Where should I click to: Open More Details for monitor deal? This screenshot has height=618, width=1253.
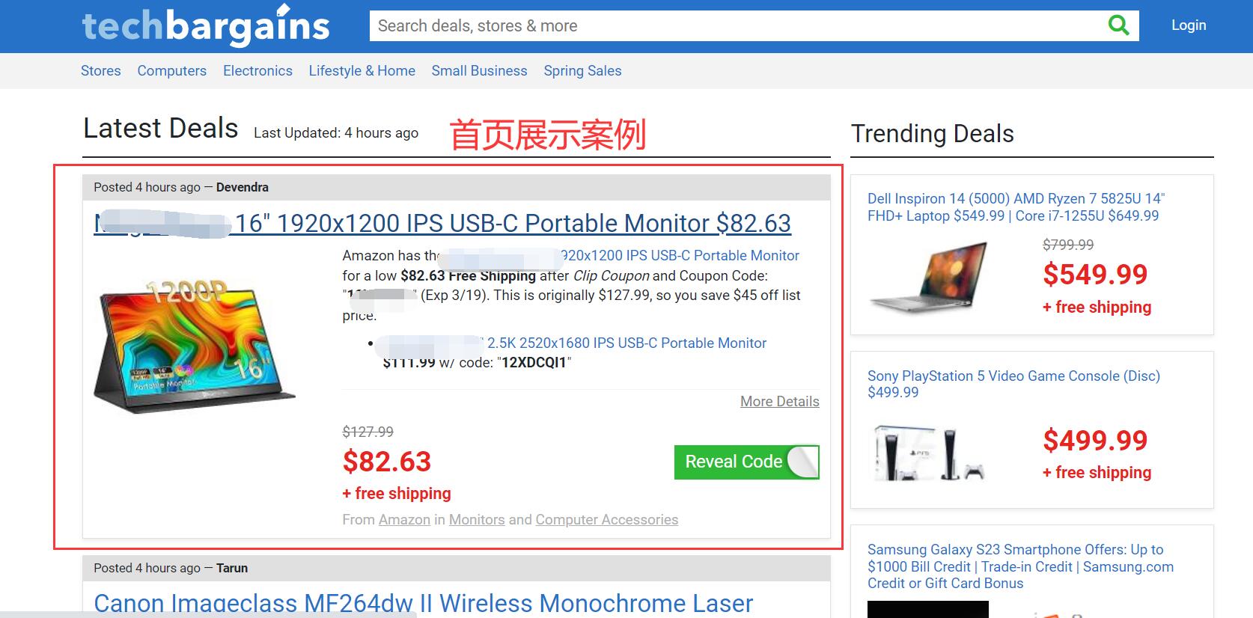780,402
